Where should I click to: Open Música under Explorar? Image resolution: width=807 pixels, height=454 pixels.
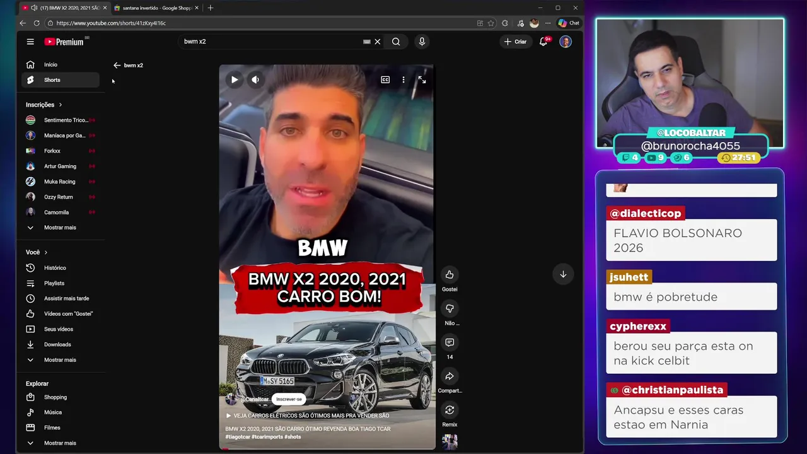(61, 412)
